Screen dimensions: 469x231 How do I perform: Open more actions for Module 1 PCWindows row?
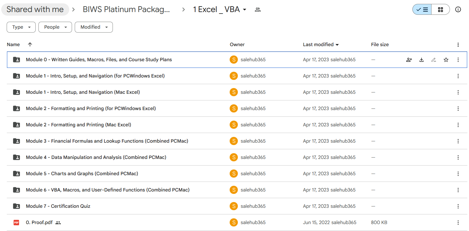458,76
